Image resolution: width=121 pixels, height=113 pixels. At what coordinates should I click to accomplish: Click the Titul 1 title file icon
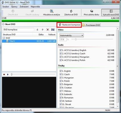click(x=7, y=41)
